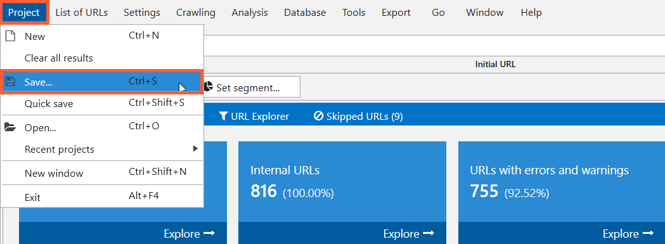Viewport: 665px width, 244px height.
Task: Click the floppy disk Save icon
Action: tap(10, 82)
